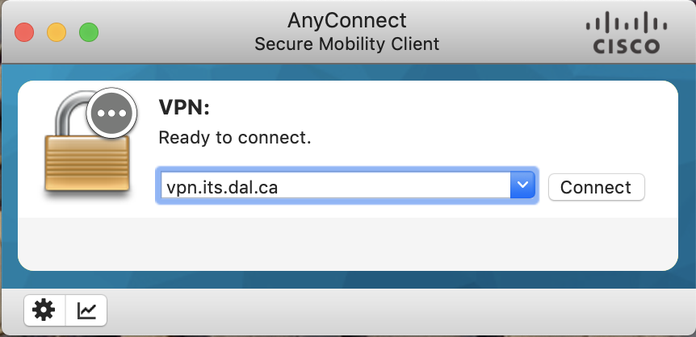Click empty bottom bar right of graph icon

(x=404, y=310)
